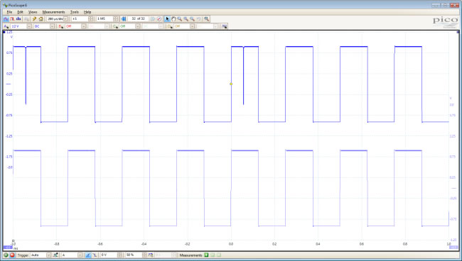The image size is (462, 261).
Task: Open the Edit menu
Action: click(x=20, y=12)
